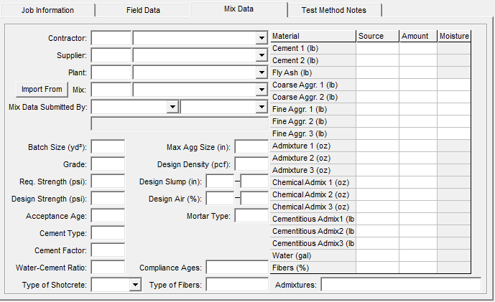Open first Mix Data Submitted By dropdown

coord(172,107)
